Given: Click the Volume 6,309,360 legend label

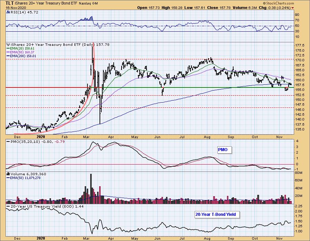Looking at the screenshot, I should [x=27, y=174].
